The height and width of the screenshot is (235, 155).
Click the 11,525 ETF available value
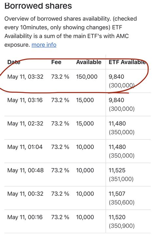[117, 170]
